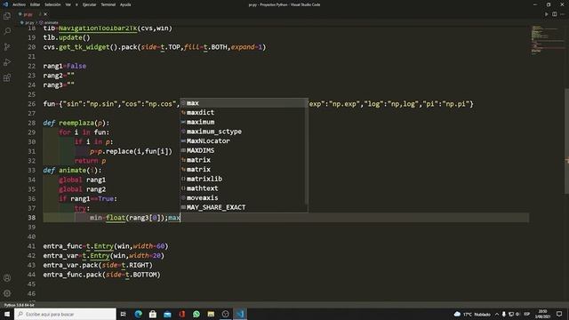569x320 pixels.
Task: Open the Terminal menu
Action: [x=108, y=4]
